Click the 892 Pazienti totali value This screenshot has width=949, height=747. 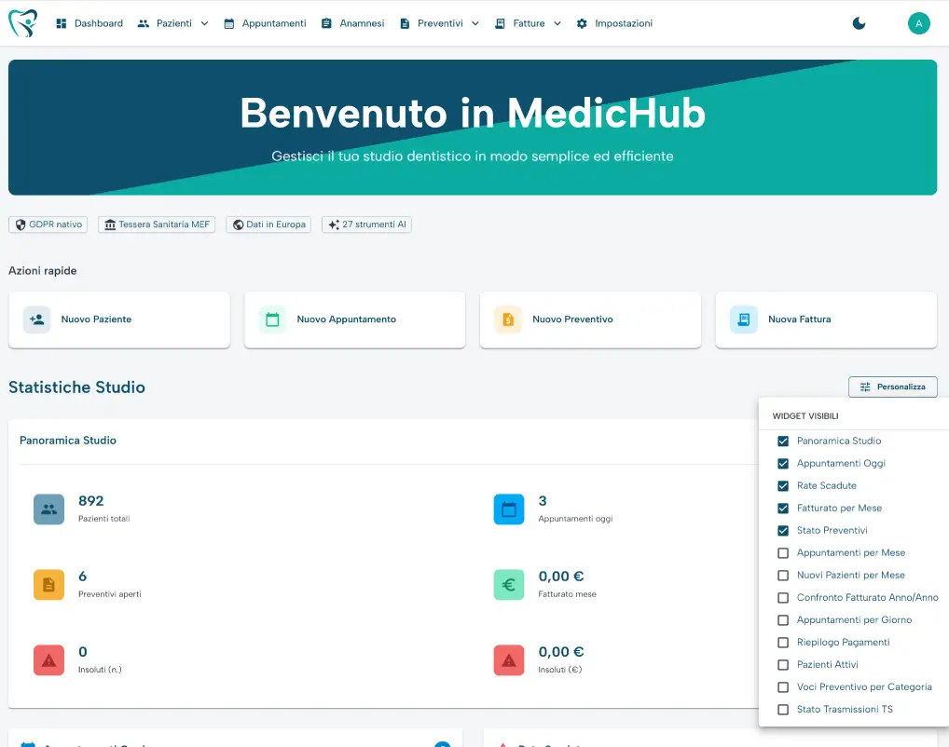[x=90, y=501]
